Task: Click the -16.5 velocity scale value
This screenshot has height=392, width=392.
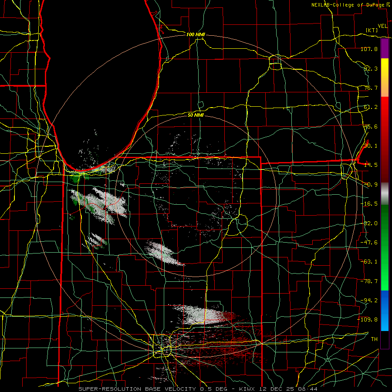Action: pyautogui.click(x=369, y=204)
